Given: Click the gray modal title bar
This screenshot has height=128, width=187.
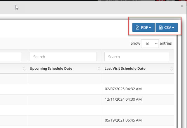Looking at the screenshot, I should coord(84,7).
